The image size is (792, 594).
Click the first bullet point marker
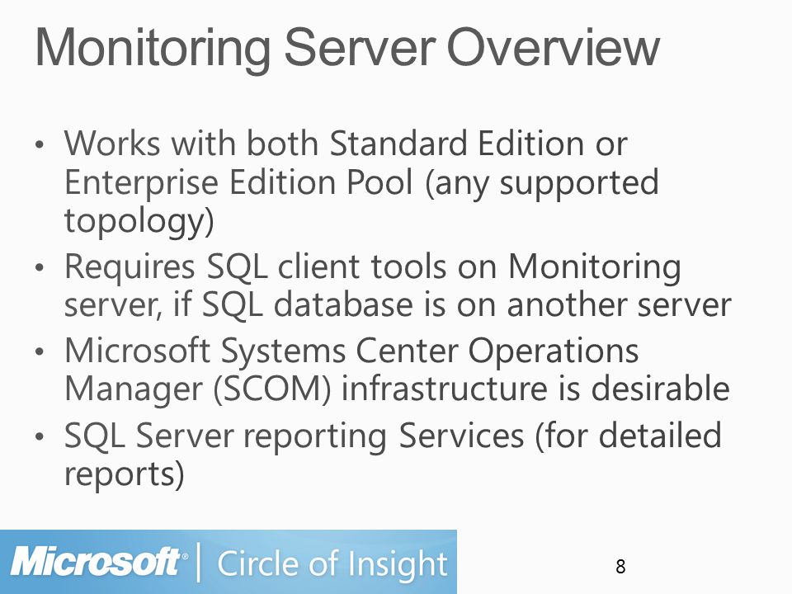click(40, 144)
